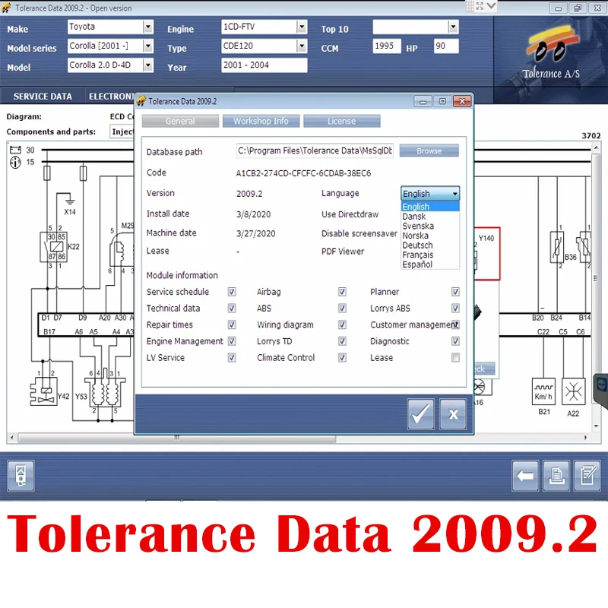Cancel the dialog with the X button
The image size is (608, 608).
click(453, 413)
